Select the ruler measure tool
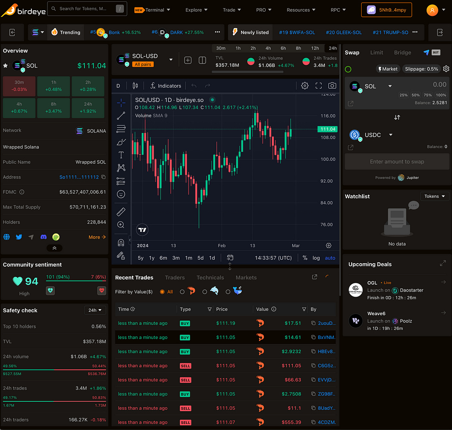Screen dimensions: 452x430 click(121, 212)
